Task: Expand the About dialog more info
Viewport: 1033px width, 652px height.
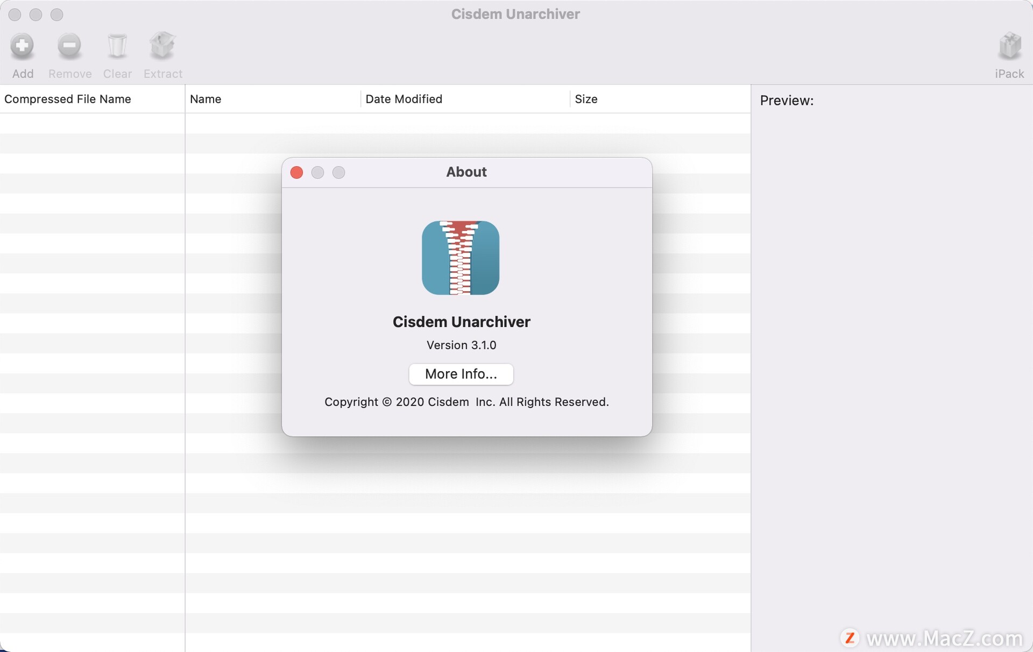Action: (461, 373)
